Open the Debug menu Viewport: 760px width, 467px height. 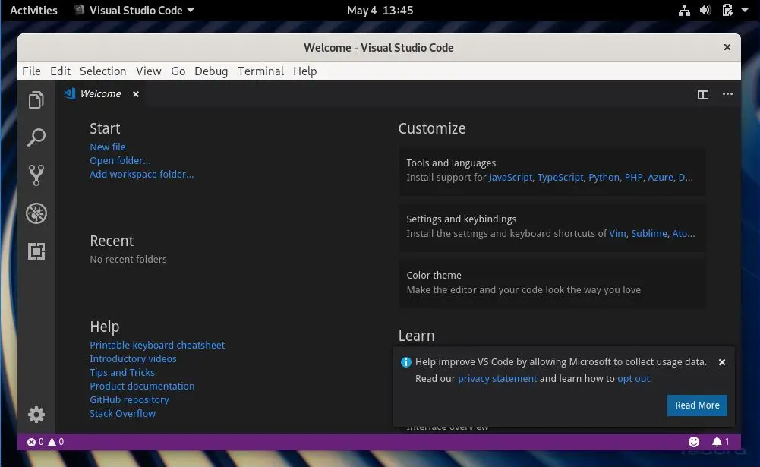coord(211,71)
